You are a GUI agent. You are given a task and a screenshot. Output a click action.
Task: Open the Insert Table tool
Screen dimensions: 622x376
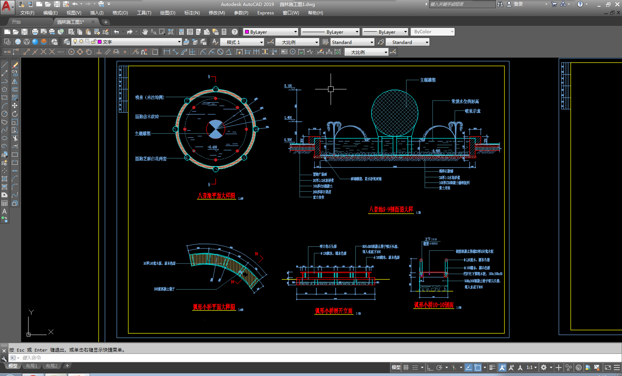pyautogui.click(x=4, y=203)
